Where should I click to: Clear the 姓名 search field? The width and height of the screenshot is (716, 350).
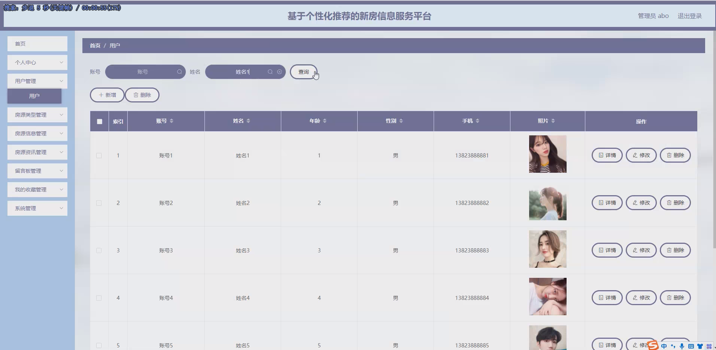(279, 72)
